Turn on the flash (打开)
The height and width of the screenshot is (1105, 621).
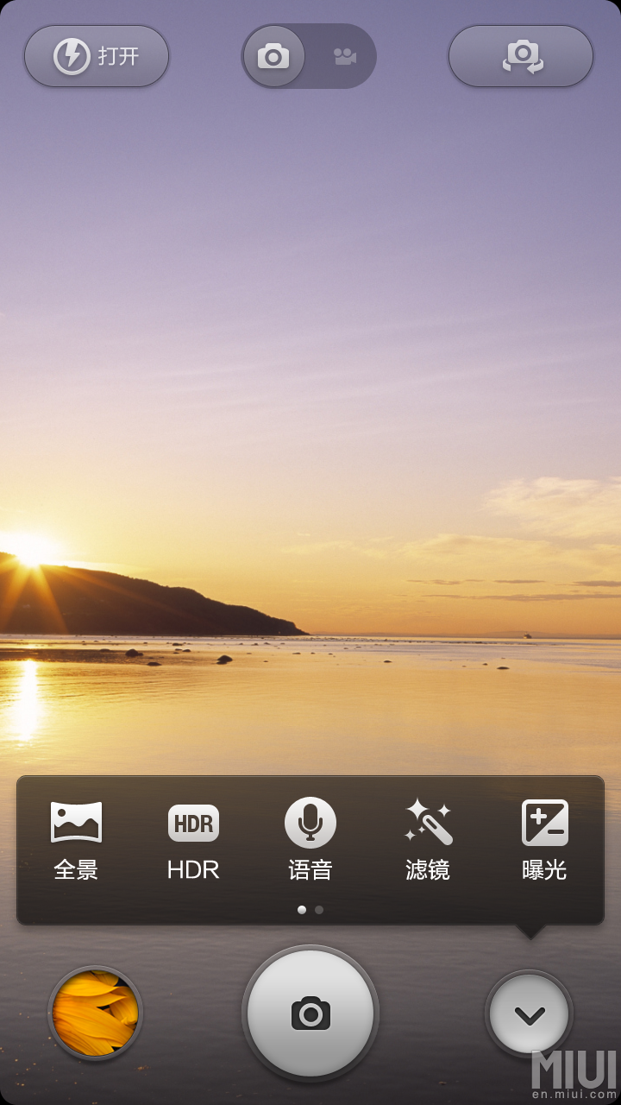(x=97, y=56)
